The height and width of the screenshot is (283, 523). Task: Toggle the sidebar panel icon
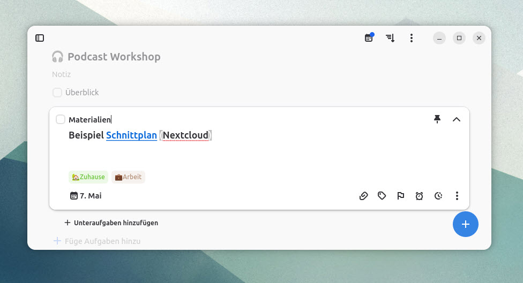(40, 38)
